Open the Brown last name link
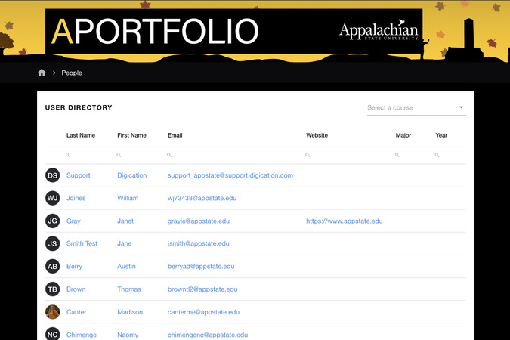Screen dimensions: 510x340 tap(76, 289)
